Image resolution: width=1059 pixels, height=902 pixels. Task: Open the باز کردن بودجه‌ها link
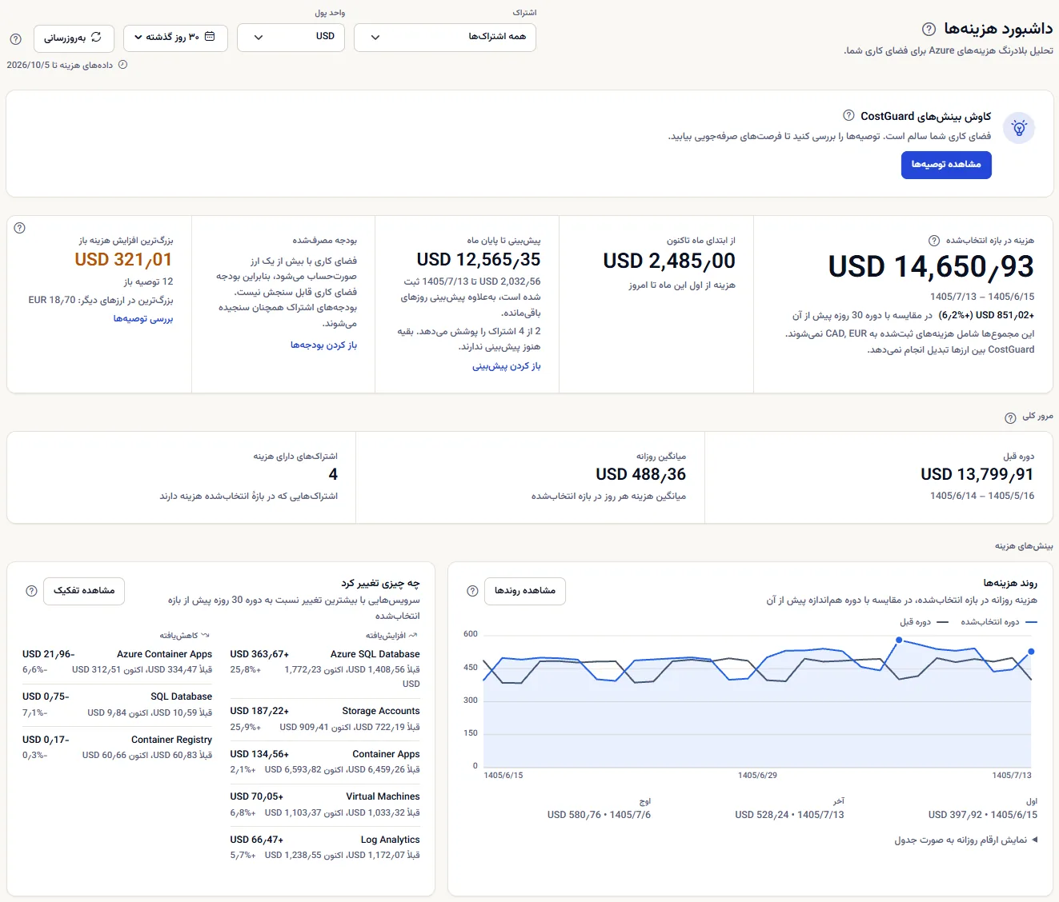point(323,345)
